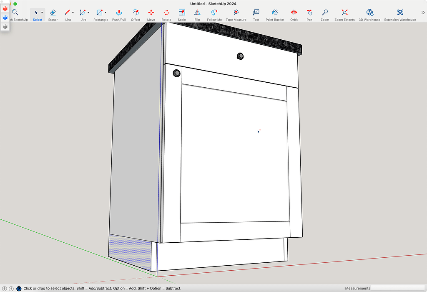Open the 3D Warehouse
The image size is (427, 292).
coord(369,13)
